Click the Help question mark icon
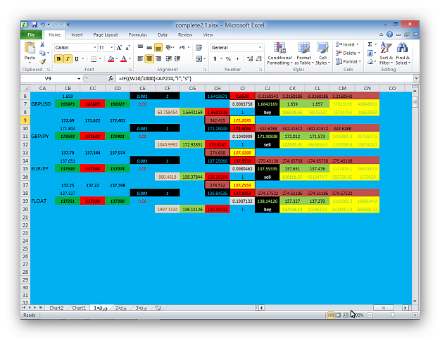This screenshot has width=440, height=340. (389, 34)
